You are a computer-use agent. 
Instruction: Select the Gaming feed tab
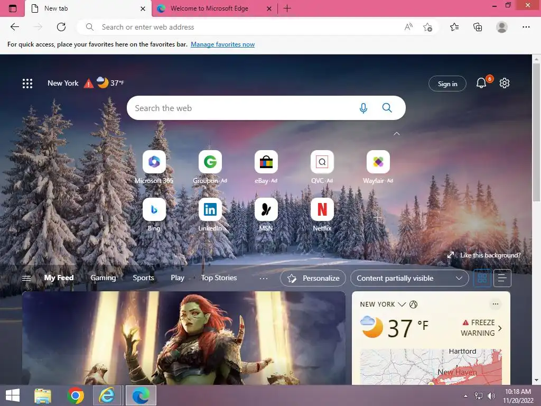103,278
